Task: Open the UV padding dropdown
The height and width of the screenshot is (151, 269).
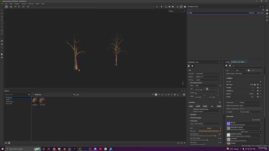Action: [x=251, y=112]
